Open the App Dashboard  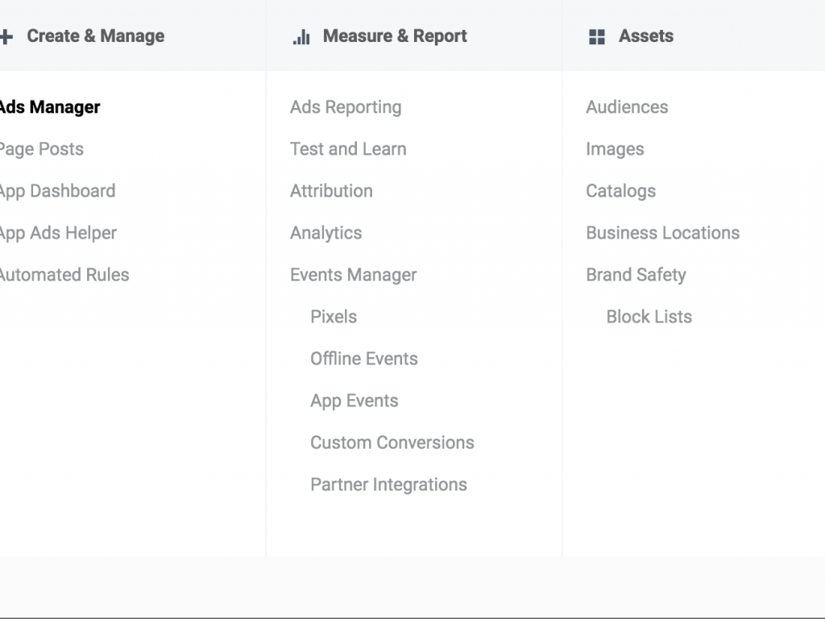tap(57, 191)
